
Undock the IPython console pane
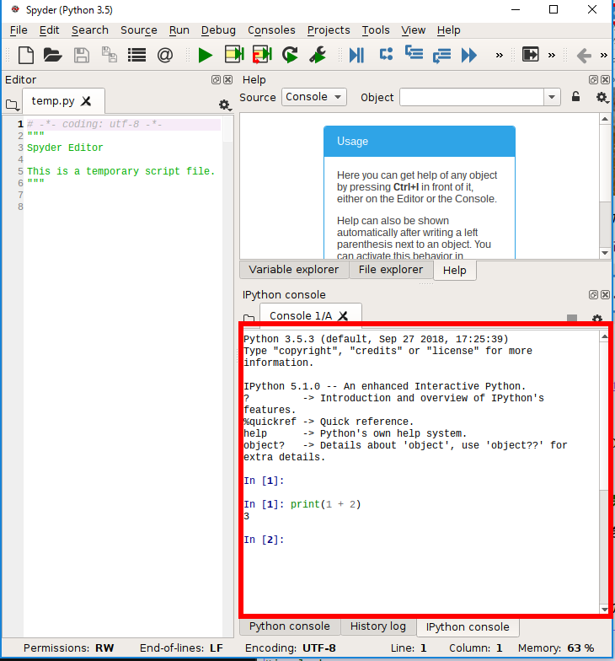click(593, 295)
